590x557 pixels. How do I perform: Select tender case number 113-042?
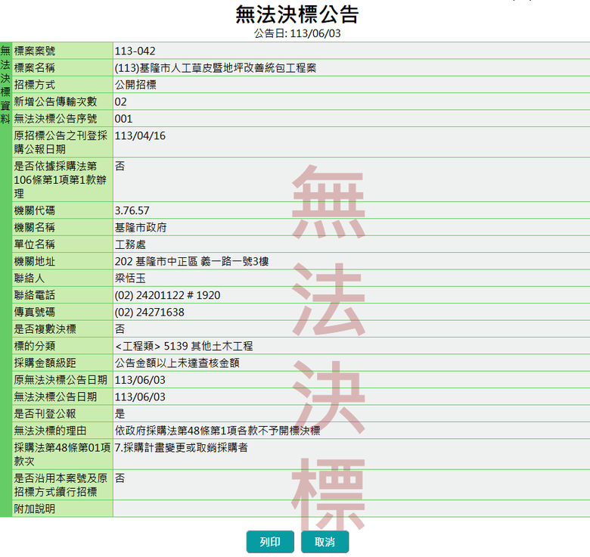tap(135, 51)
